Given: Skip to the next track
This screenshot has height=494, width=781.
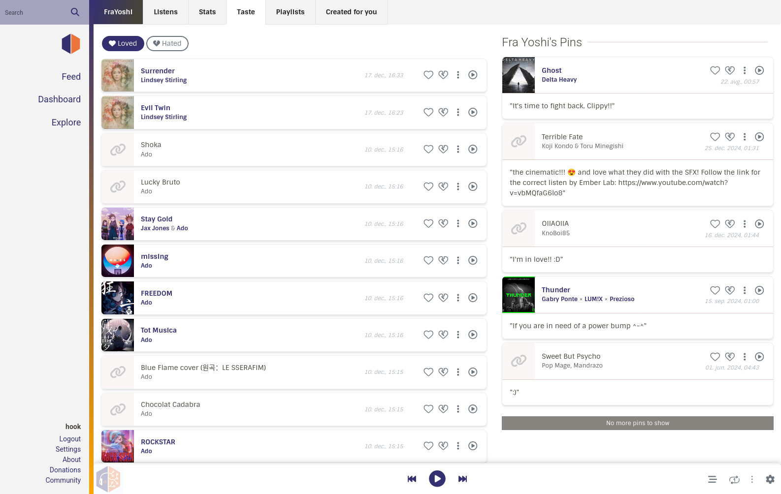Looking at the screenshot, I should coord(462,479).
